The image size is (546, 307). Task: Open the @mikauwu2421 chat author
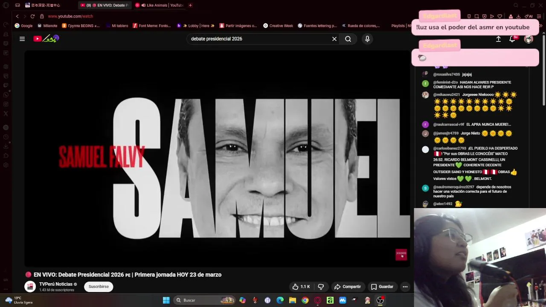pyautogui.click(x=446, y=95)
